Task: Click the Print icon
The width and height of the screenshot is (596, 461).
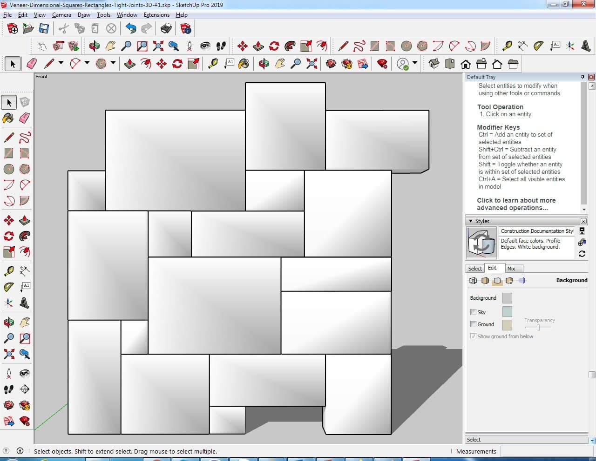Action: (x=166, y=29)
